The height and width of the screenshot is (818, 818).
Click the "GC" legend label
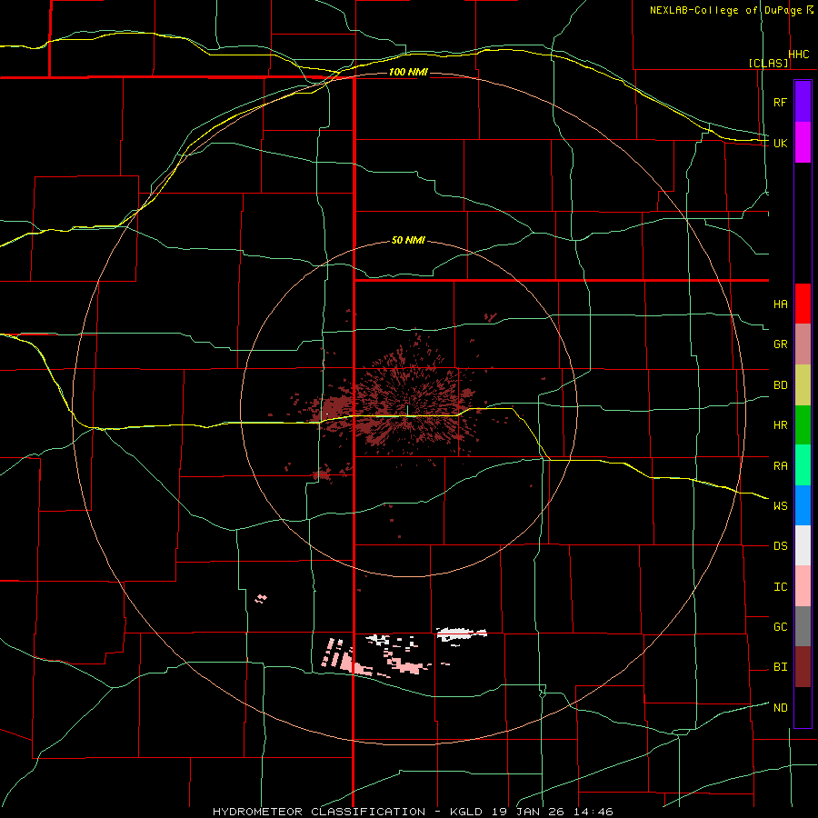tap(781, 627)
